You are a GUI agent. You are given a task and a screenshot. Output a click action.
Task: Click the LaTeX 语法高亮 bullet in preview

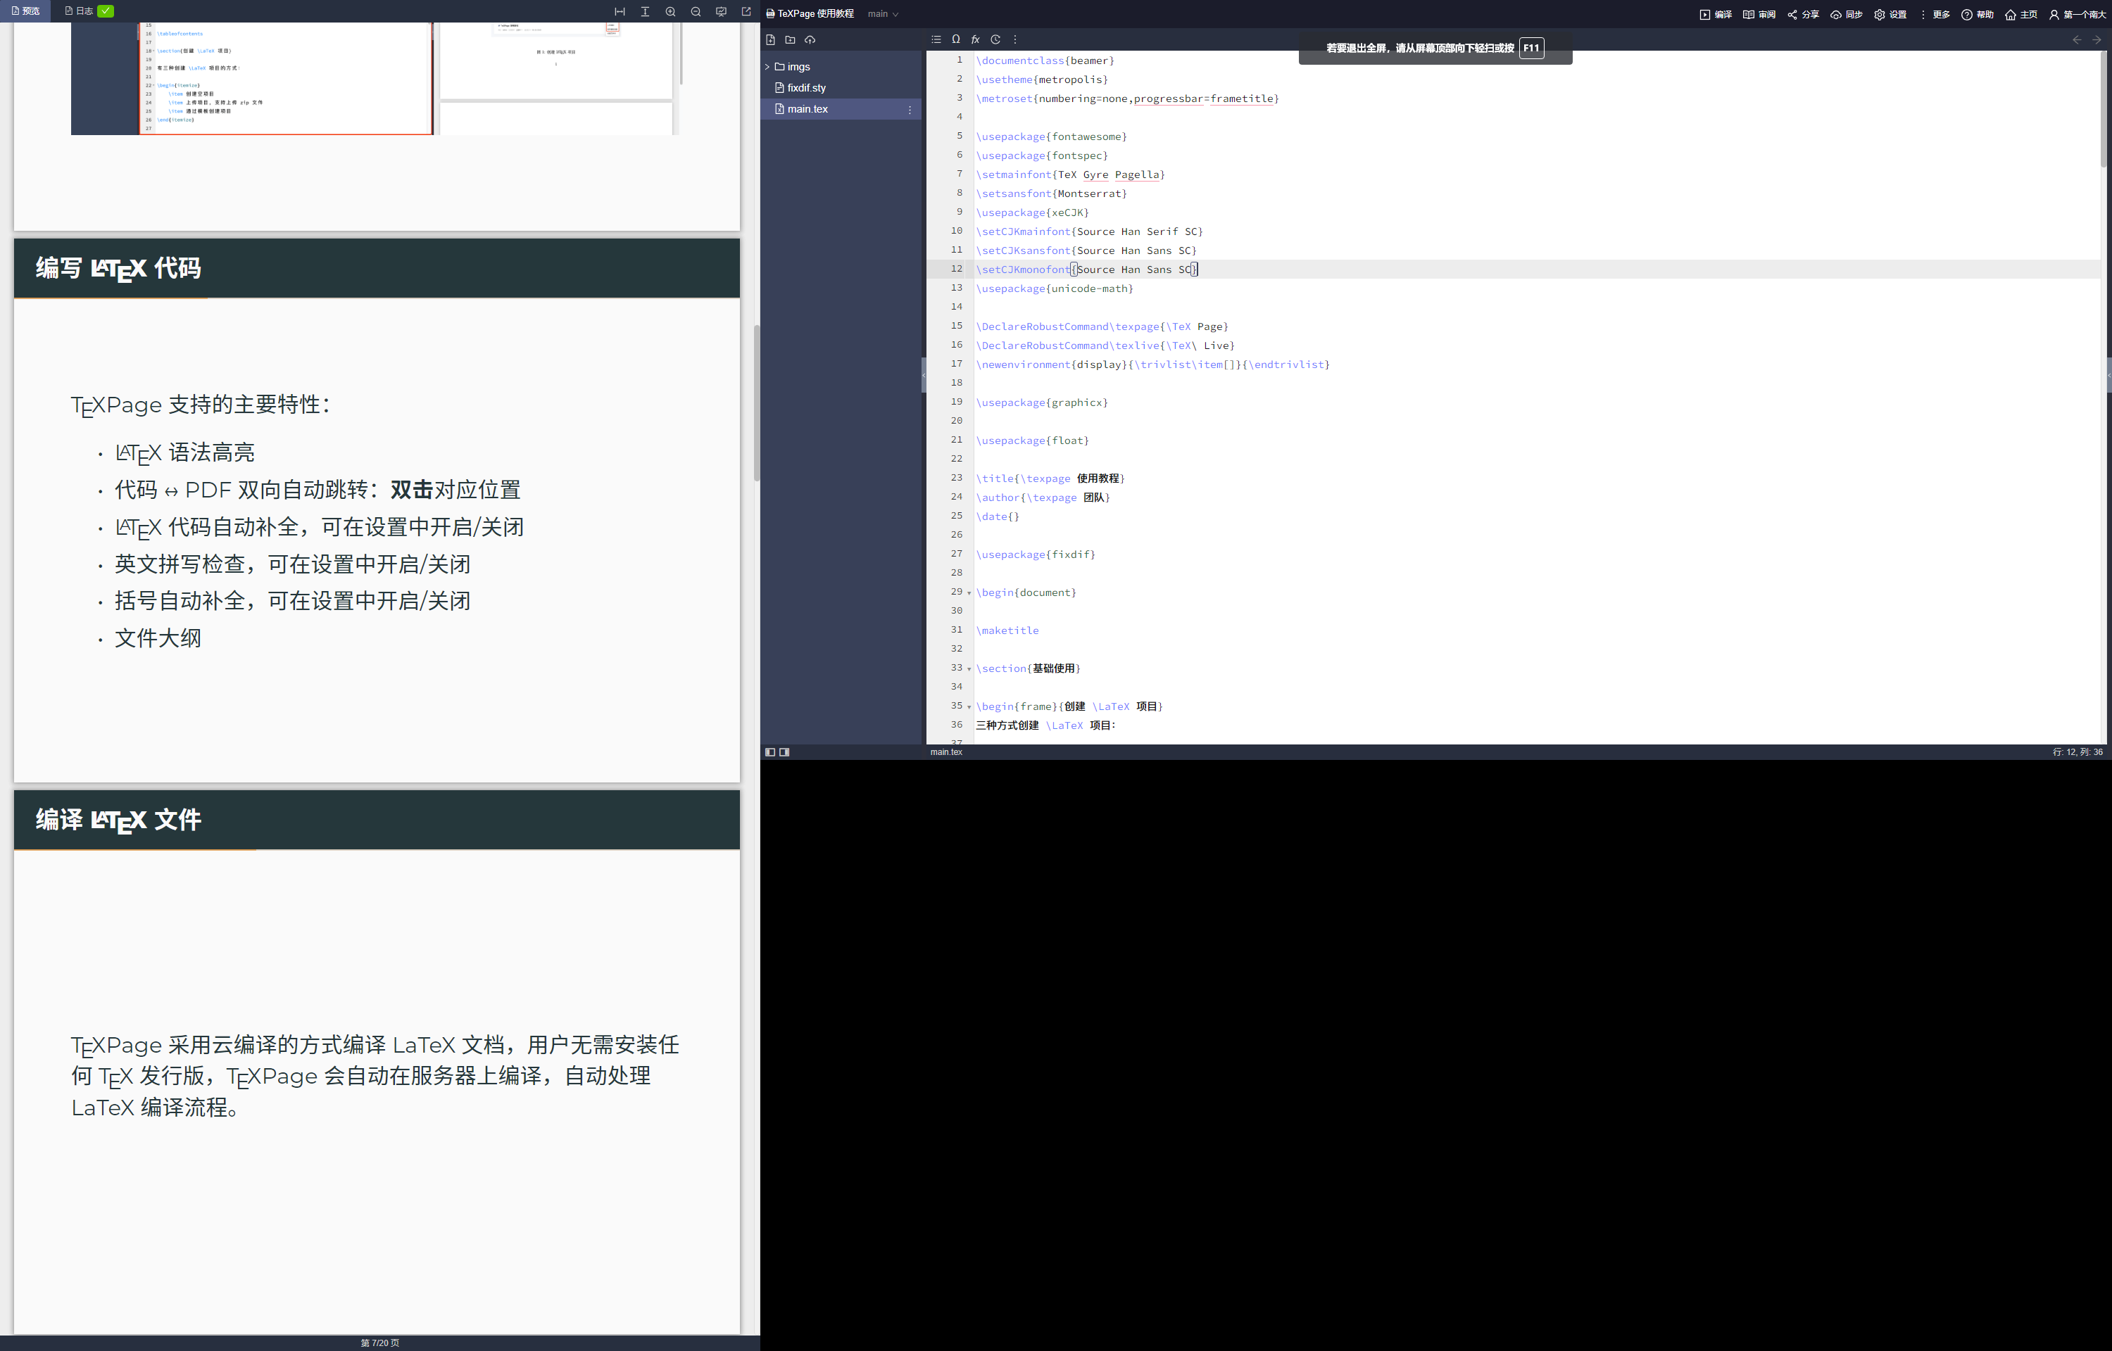click(185, 452)
